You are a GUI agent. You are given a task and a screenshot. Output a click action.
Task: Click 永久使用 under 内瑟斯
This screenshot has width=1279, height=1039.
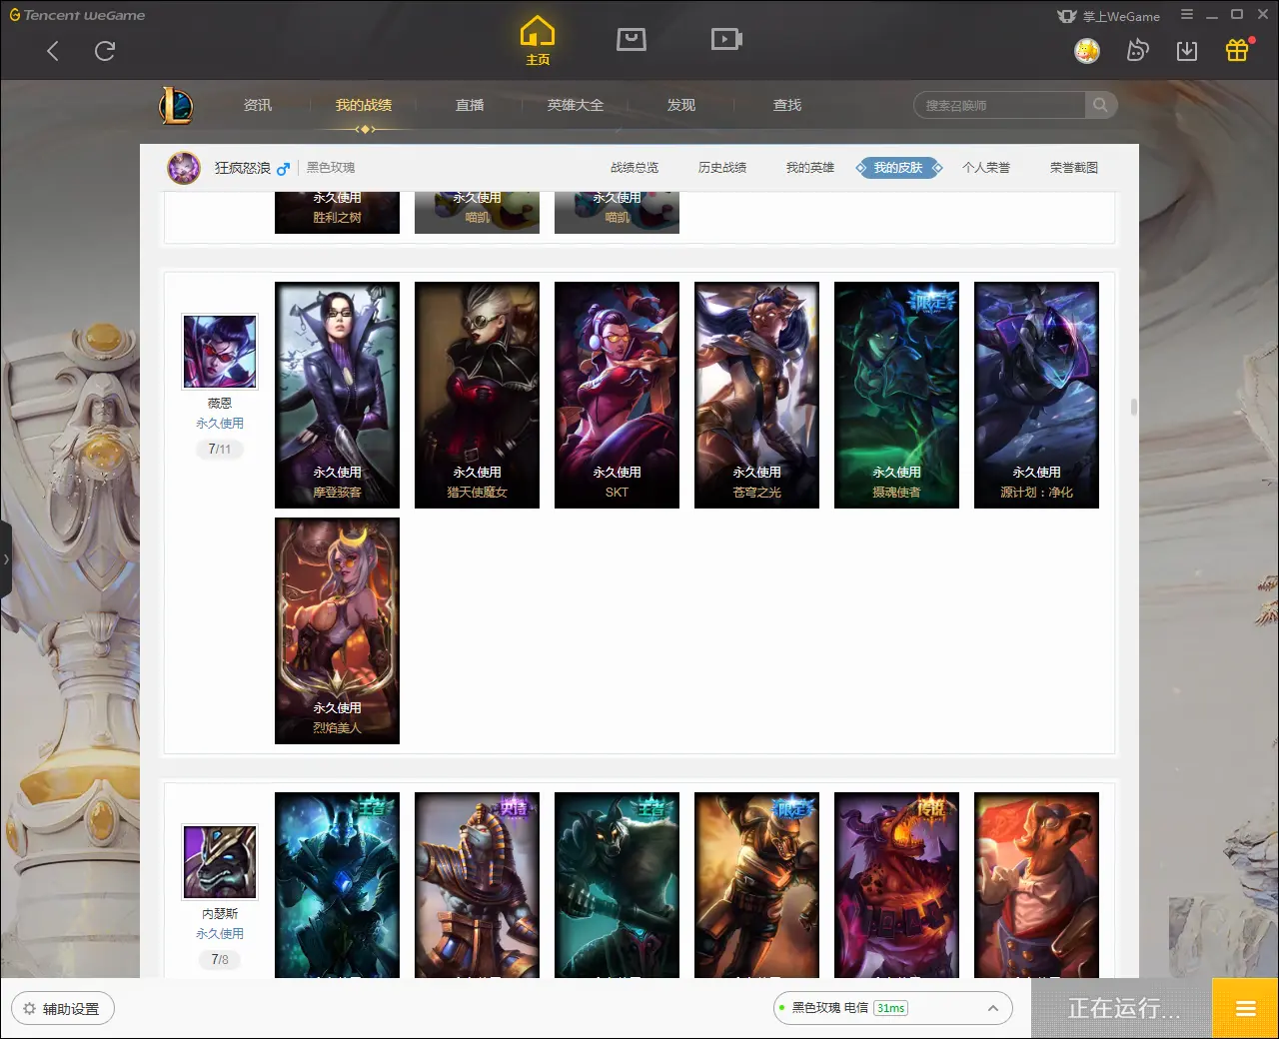(220, 934)
